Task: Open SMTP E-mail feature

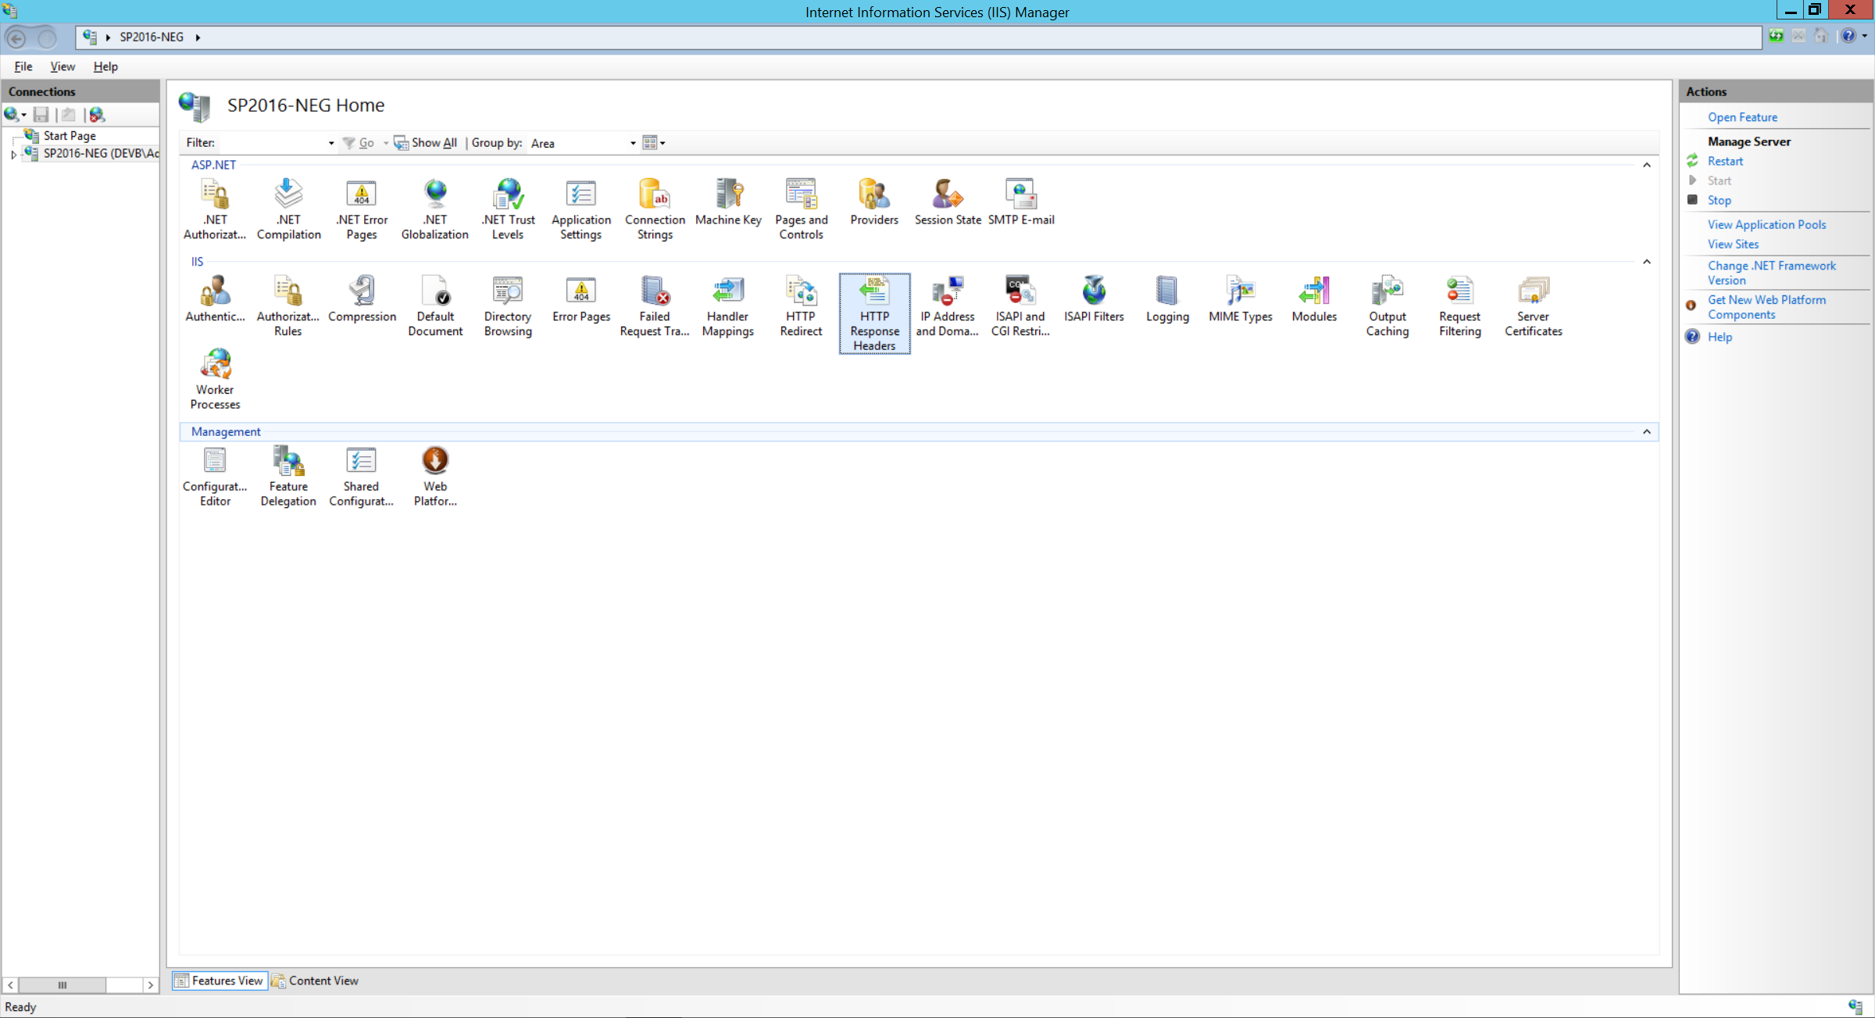Action: (x=1021, y=202)
